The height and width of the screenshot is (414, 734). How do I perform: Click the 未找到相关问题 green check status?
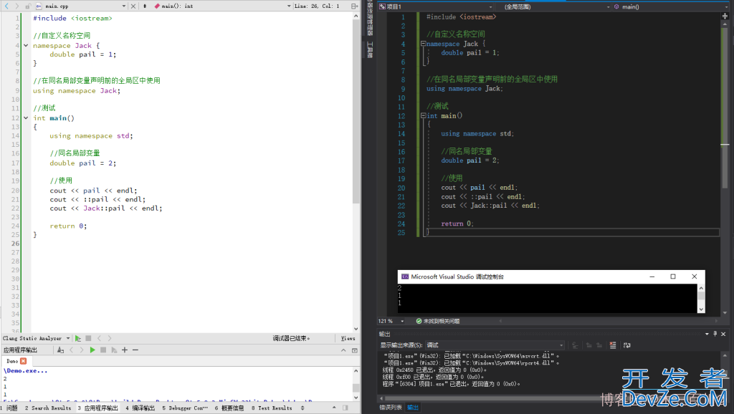pos(438,322)
